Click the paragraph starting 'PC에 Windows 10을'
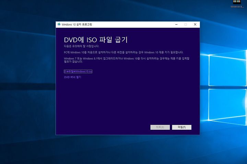 123,52
